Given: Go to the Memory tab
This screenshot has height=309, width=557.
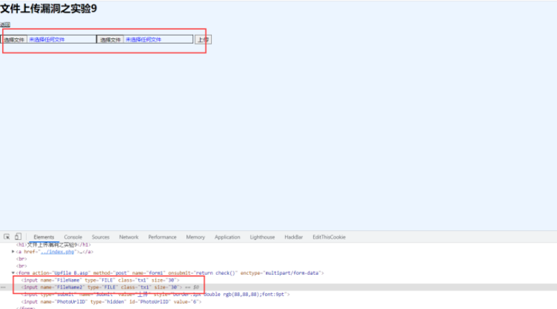Looking at the screenshot, I should click(195, 237).
